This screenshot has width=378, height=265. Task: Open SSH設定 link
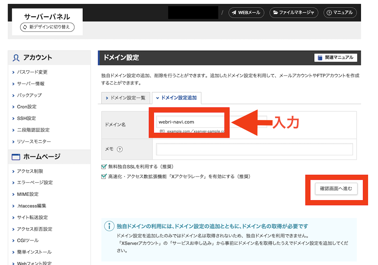(26, 118)
